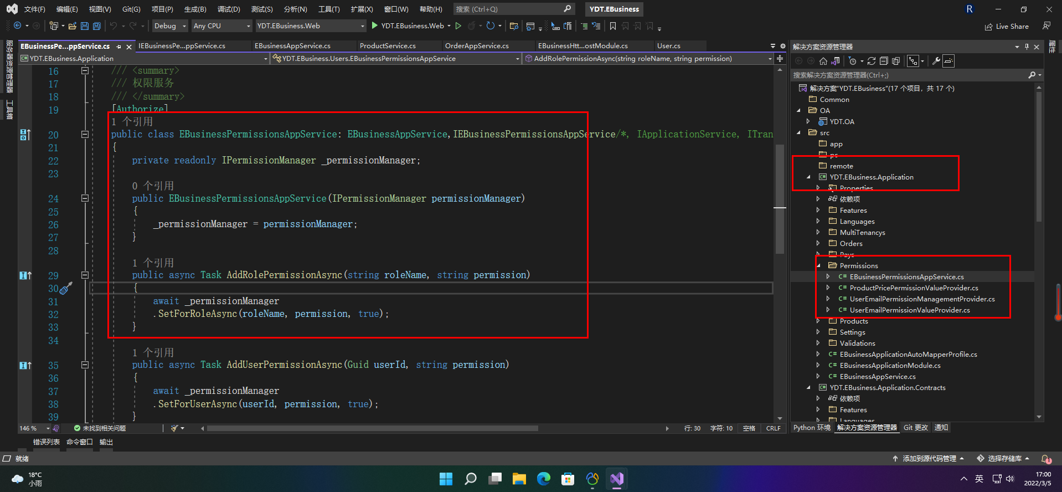Viewport: 1062px width, 492px height.
Task: Open the YDT.EBusiness.Application project scope dropdown
Action: click(144, 58)
